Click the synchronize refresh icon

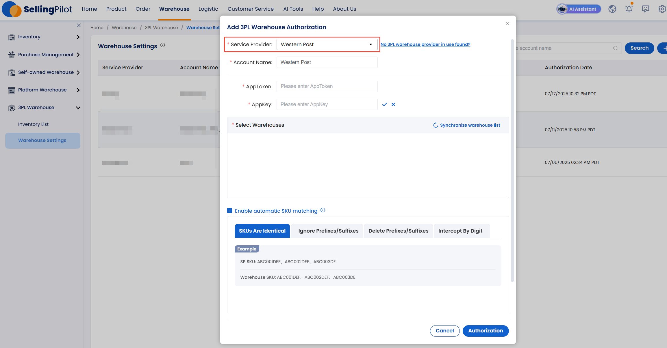[436, 125]
